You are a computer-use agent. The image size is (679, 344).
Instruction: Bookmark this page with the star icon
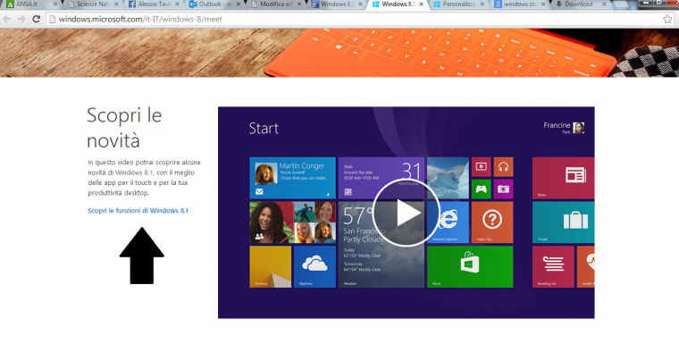(667, 19)
